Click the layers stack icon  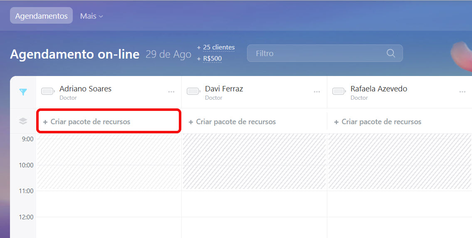coord(23,121)
